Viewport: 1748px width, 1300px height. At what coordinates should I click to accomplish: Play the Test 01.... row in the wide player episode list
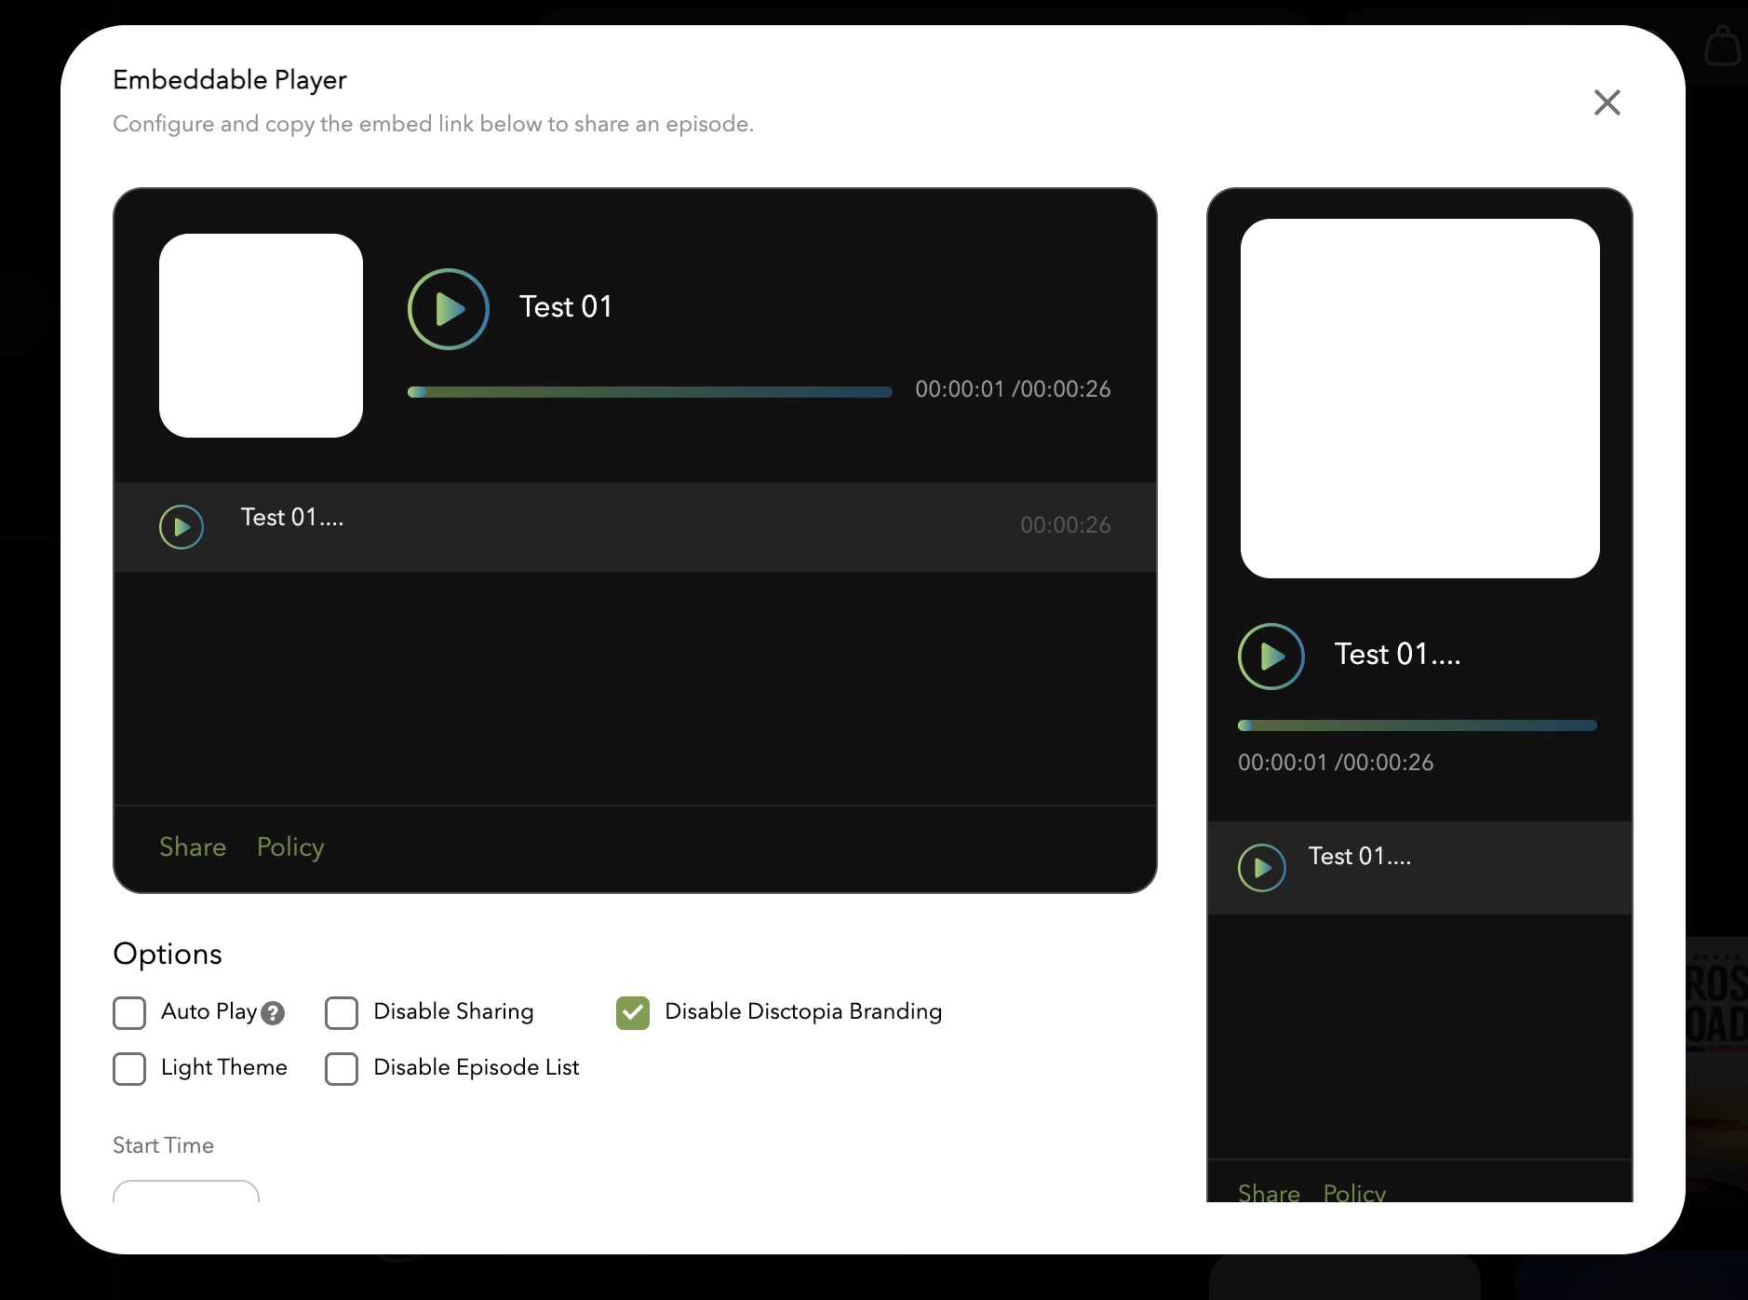[182, 527]
